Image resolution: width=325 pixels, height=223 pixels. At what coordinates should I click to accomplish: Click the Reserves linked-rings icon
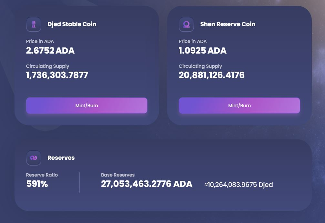click(x=34, y=158)
